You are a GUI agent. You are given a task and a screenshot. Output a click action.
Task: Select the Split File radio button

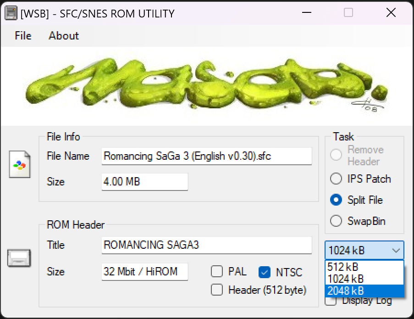[336, 200]
